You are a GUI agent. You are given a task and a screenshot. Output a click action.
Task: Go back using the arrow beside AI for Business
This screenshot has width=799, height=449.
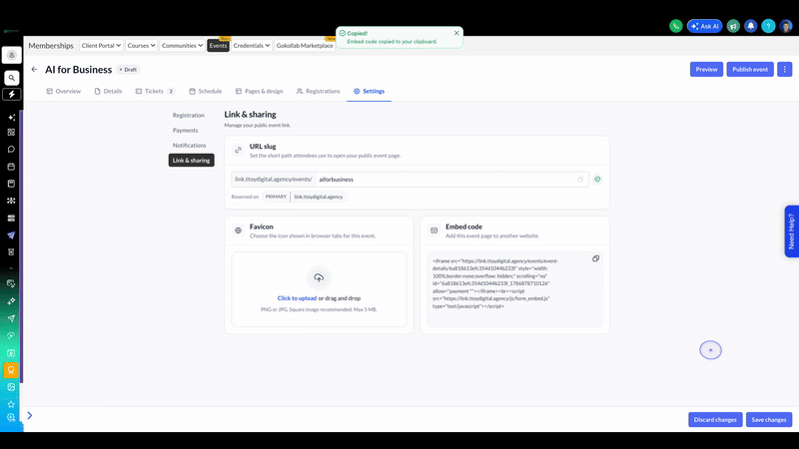34,69
